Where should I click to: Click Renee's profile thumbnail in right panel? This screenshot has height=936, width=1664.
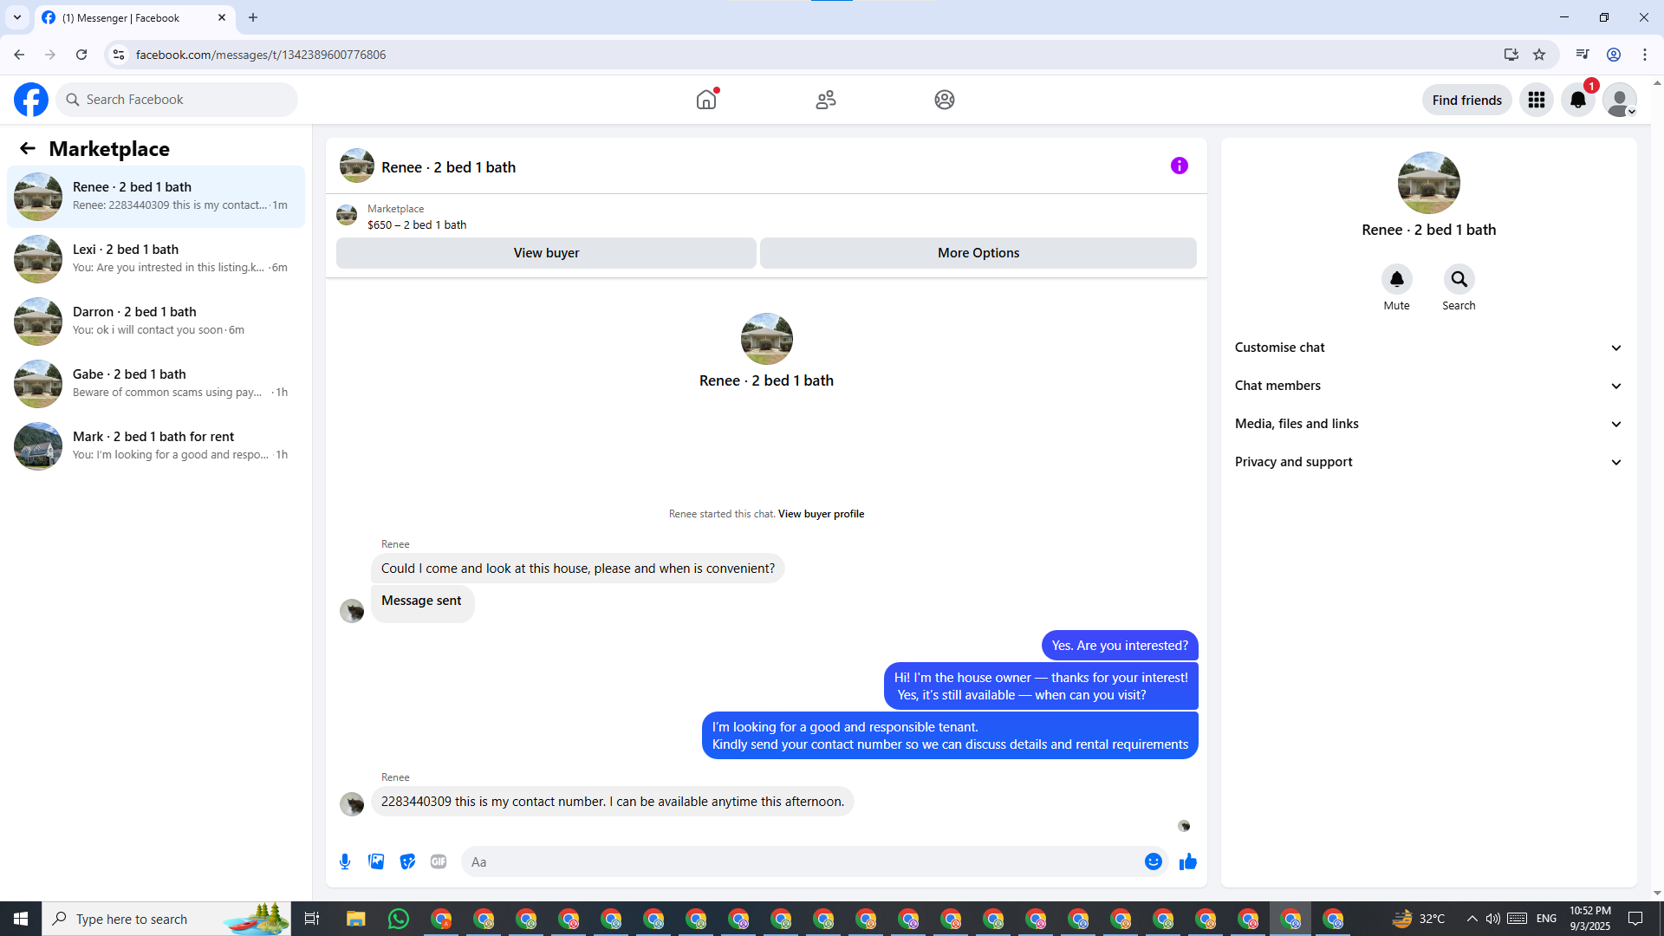coord(1428,183)
